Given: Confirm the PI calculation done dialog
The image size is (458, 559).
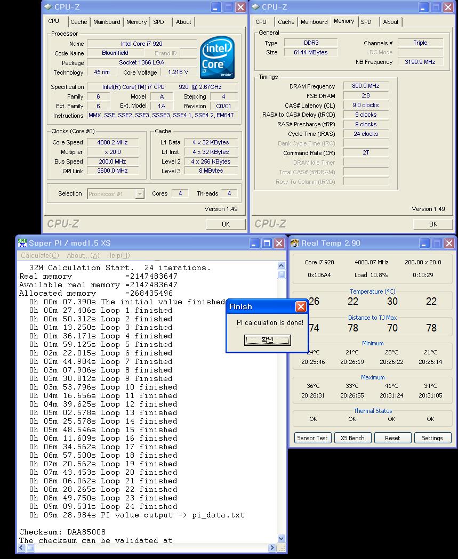Looking at the screenshot, I should click(268, 340).
